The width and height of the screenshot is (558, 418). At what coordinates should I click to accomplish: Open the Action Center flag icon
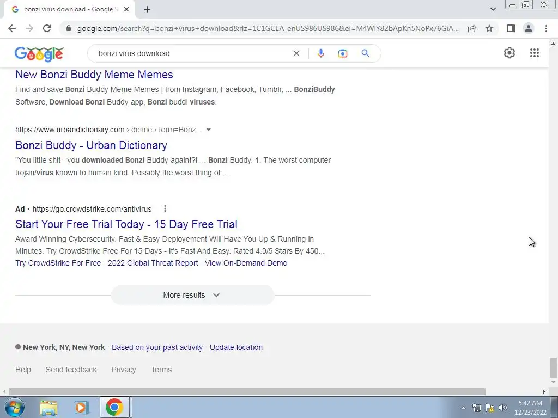pyautogui.click(x=490, y=408)
